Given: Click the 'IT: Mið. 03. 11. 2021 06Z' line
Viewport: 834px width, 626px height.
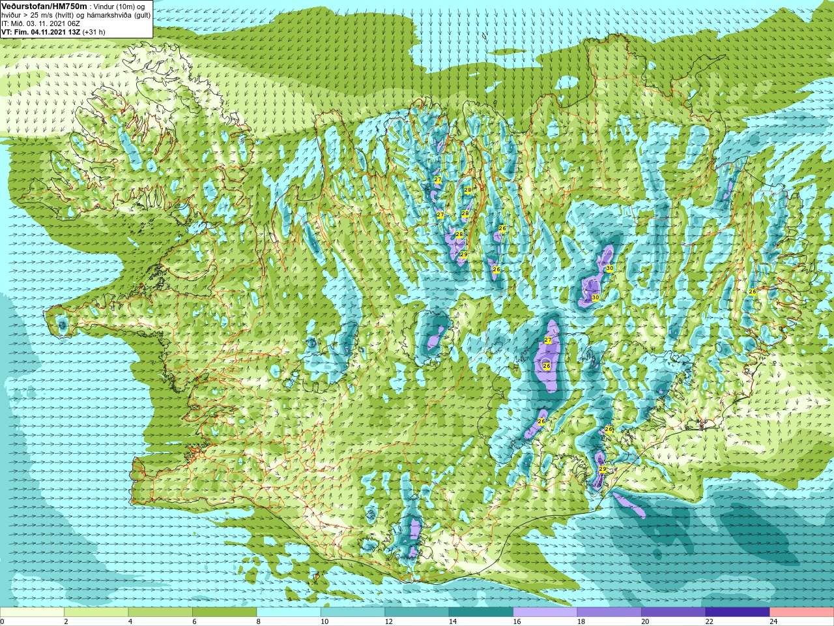Looking at the screenshot, I should tap(41, 23).
